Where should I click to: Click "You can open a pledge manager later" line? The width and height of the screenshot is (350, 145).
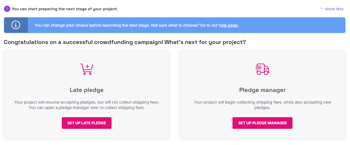pyautogui.click(x=87, y=108)
